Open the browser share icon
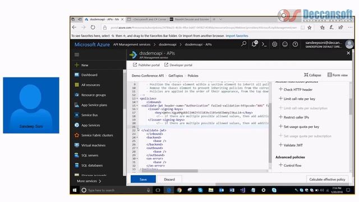 pyautogui.click(x=340, y=27)
